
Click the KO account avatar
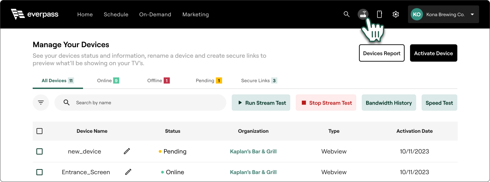point(417,14)
